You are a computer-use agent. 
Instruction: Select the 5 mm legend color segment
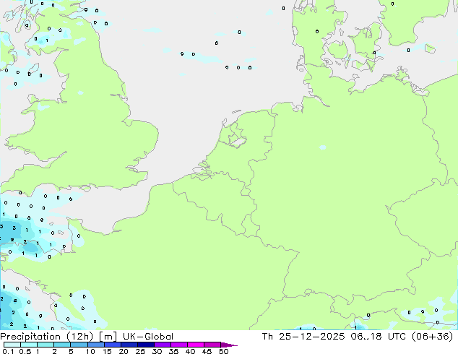coord(79,345)
